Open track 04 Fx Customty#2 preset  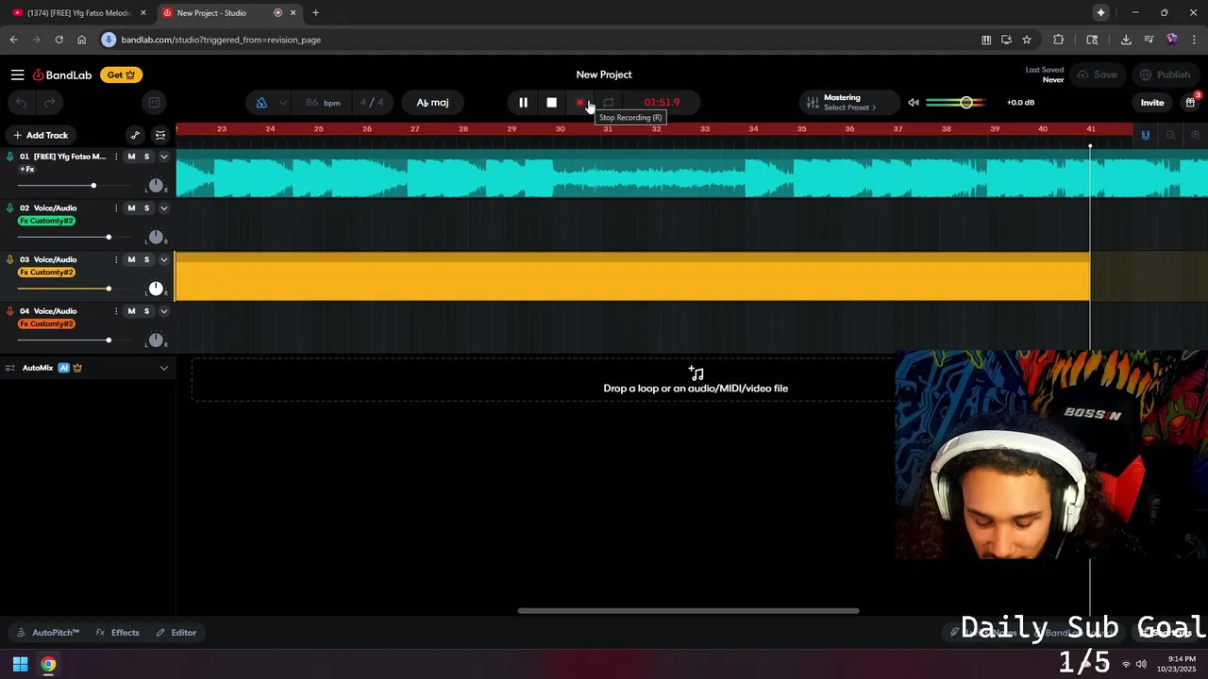(x=46, y=323)
